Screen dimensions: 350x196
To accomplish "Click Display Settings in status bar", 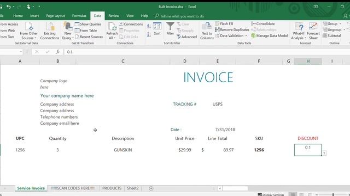I will pyautogui.click(x=271, y=194).
